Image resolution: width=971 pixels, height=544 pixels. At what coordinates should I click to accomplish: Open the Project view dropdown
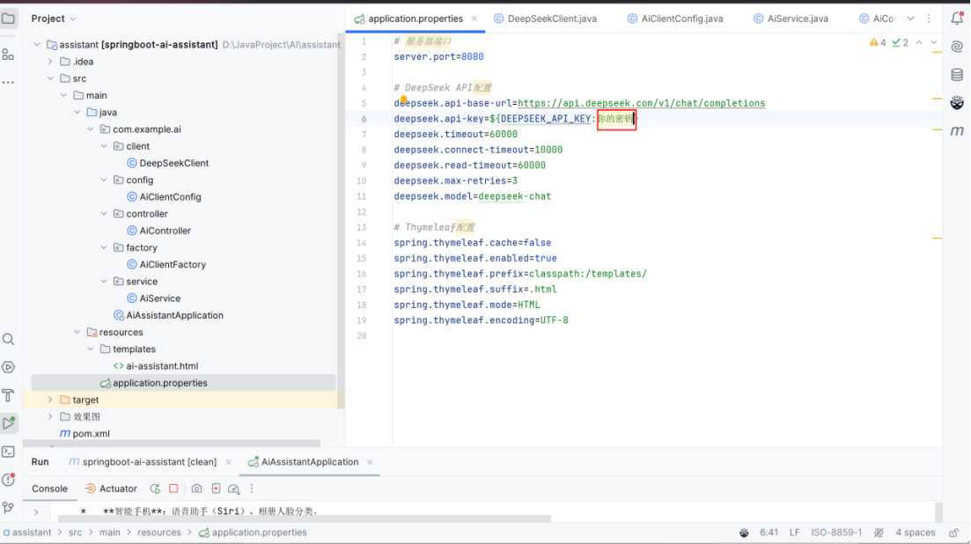(x=53, y=18)
